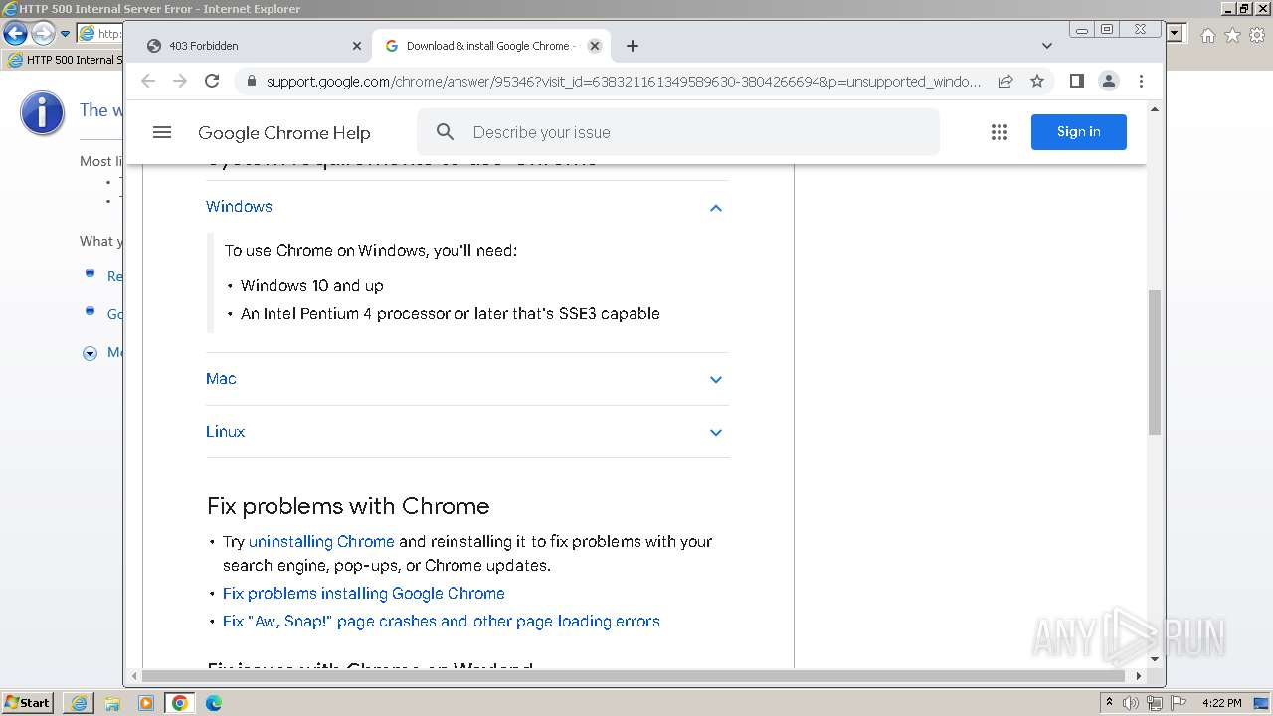Click Internet Explorer back button

click(x=15, y=33)
